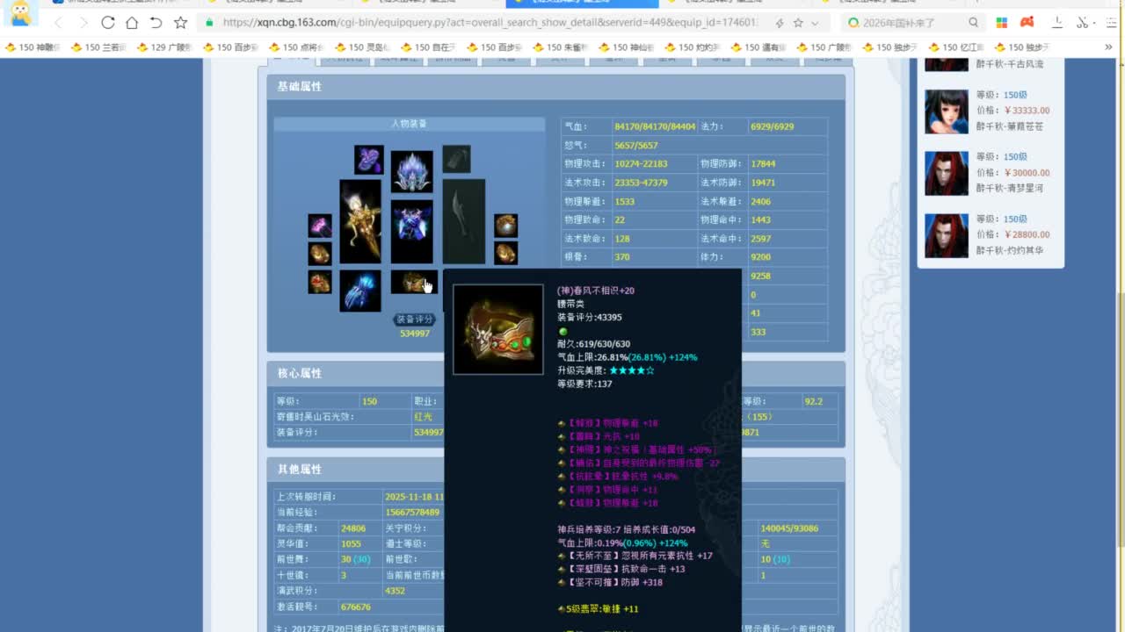Image resolution: width=1125 pixels, height=632 pixels.
Task: Click the 气血 value 84170/84170/84404
Action: point(655,127)
